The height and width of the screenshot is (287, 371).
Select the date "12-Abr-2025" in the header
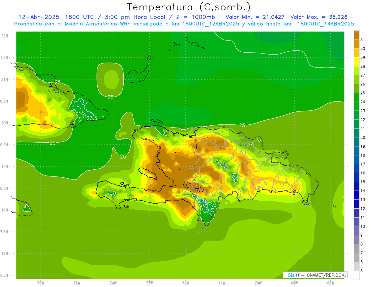point(39,17)
